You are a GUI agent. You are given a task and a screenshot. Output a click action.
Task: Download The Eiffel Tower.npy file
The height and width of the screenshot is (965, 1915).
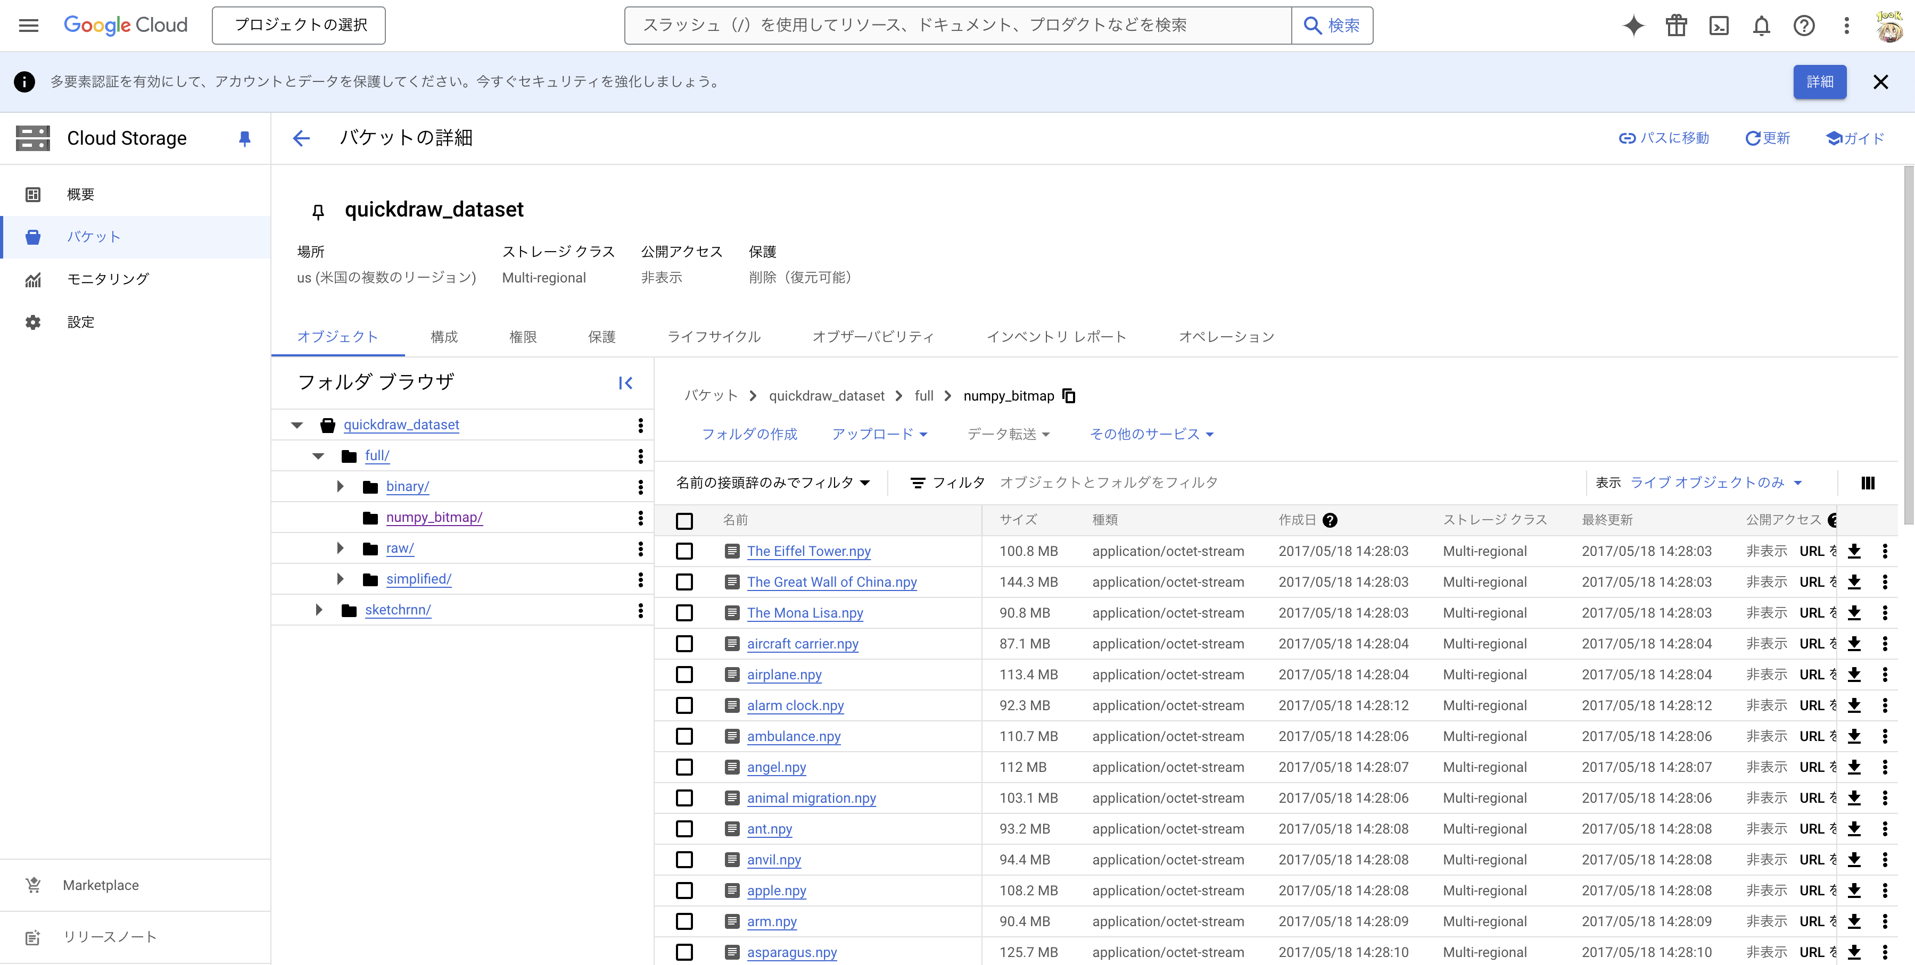[x=1854, y=551]
